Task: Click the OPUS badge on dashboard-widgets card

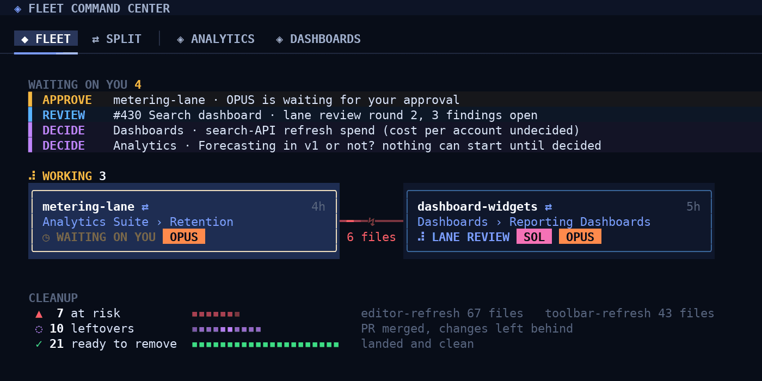Action: (580, 237)
